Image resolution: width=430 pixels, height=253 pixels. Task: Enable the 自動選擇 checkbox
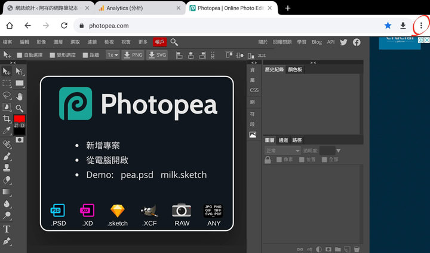click(20, 55)
